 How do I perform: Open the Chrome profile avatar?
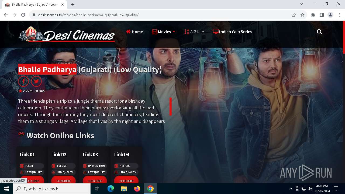(x=330, y=15)
